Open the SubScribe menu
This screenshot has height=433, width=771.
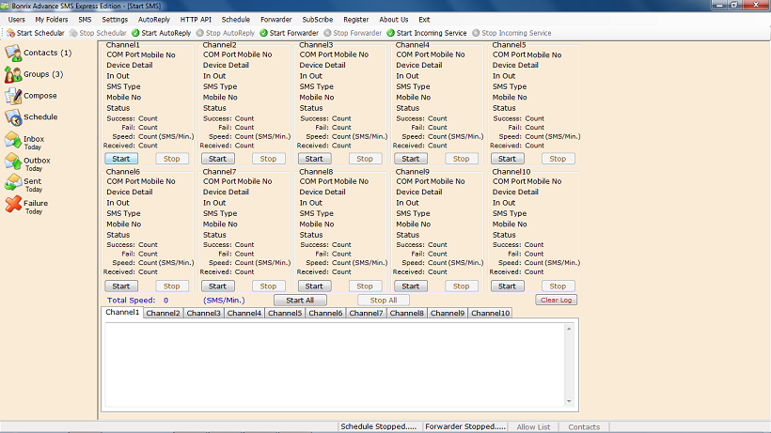tap(317, 20)
